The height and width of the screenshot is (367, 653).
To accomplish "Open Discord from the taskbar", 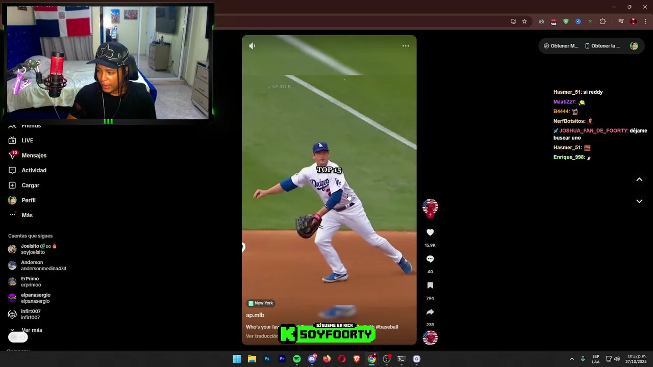I will 312,359.
